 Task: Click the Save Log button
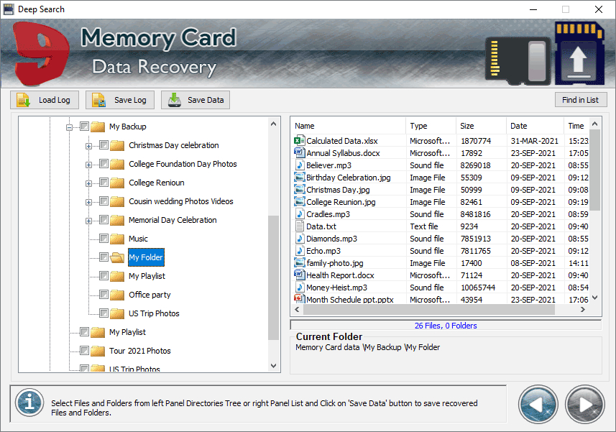tap(120, 100)
